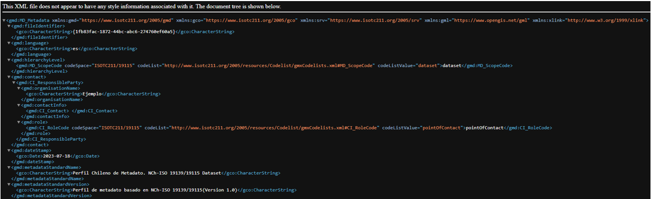Click the pointOfContact role value
The width and height of the screenshot is (651, 199).
pos(485,127)
